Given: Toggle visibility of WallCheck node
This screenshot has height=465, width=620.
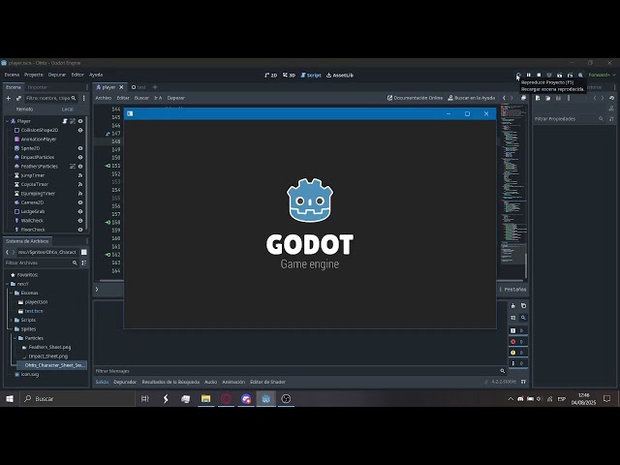Looking at the screenshot, I should tap(80, 221).
